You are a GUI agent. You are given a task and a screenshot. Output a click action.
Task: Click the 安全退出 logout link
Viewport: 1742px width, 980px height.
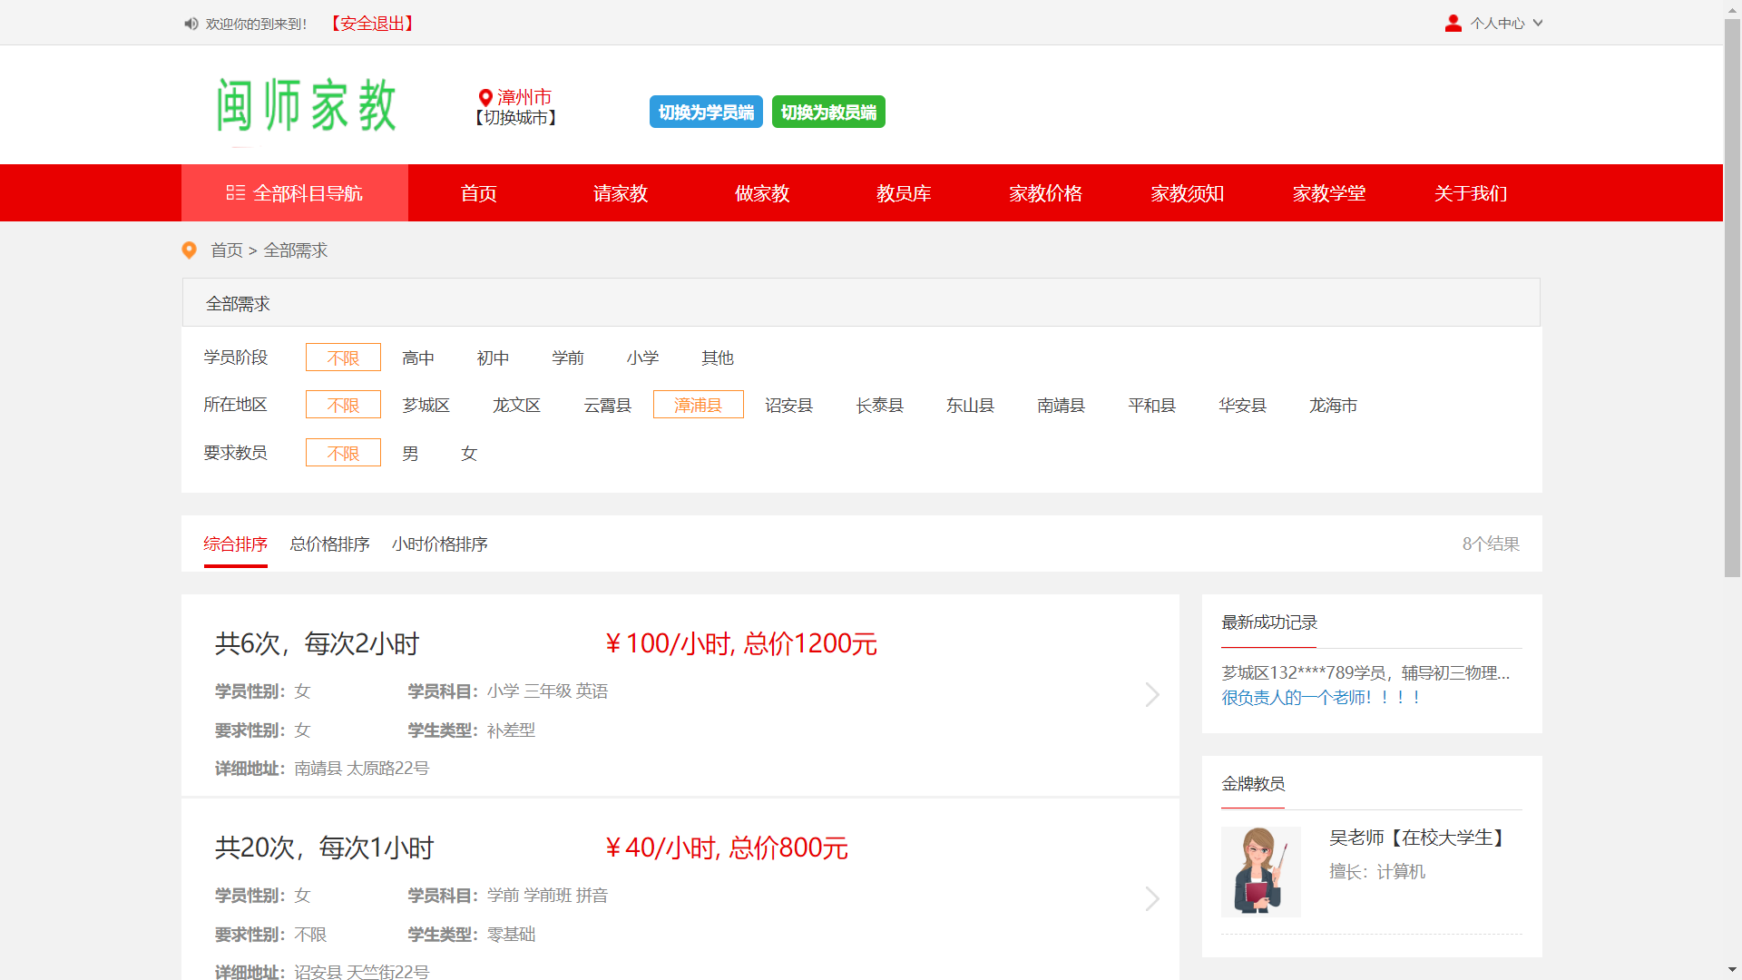click(372, 24)
